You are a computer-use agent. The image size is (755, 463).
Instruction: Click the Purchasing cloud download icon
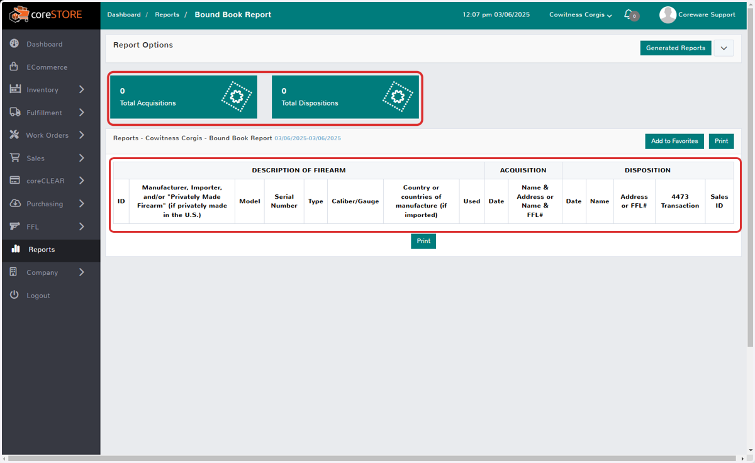click(x=15, y=203)
